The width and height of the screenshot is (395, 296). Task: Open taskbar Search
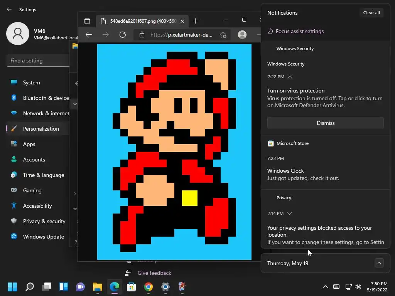pyautogui.click(x=30, y=286)
